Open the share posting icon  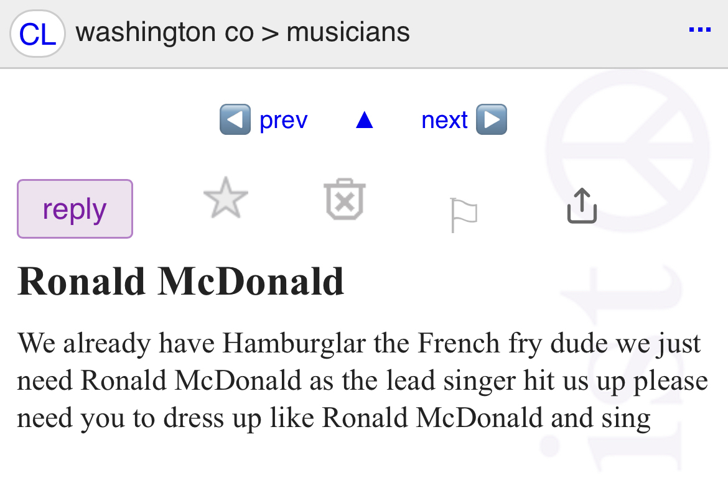582,206
